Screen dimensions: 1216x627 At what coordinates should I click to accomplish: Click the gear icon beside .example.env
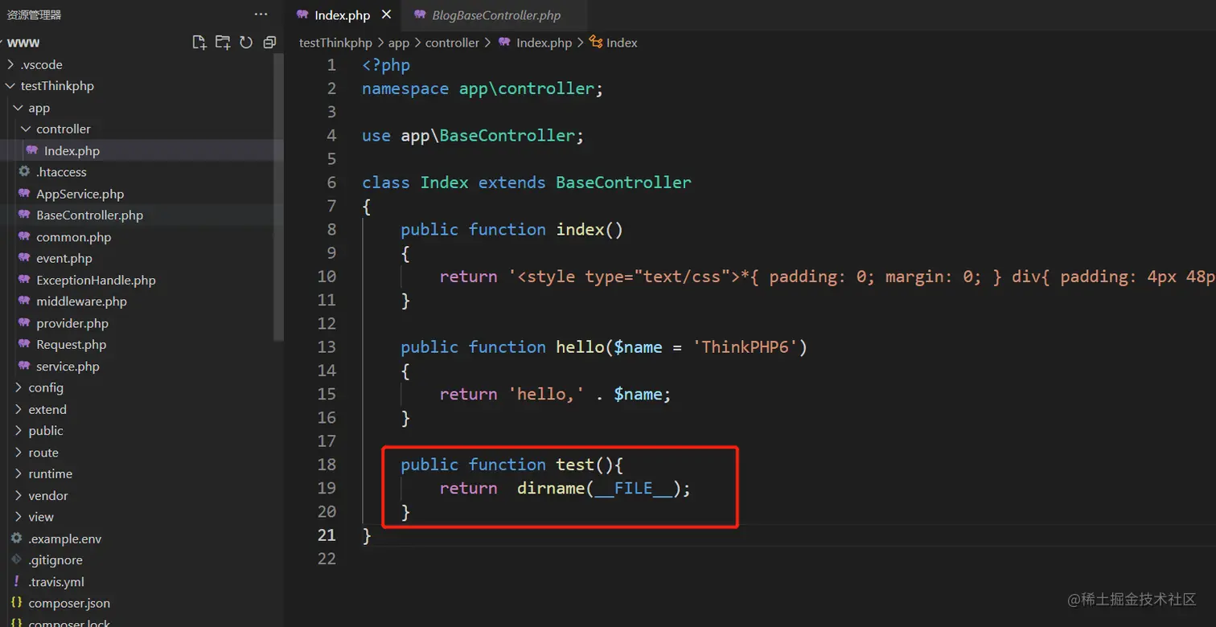pyautogui.click(x=16, y=539)
